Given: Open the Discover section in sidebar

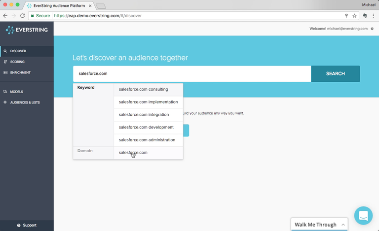Looking at the screenshot, I should pos(27,51).
